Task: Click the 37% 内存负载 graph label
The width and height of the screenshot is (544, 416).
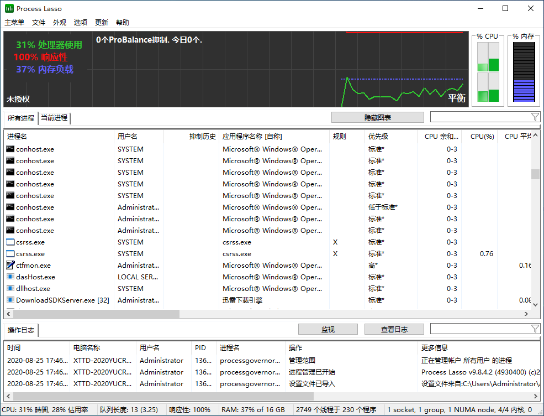Action: point(45,69)
